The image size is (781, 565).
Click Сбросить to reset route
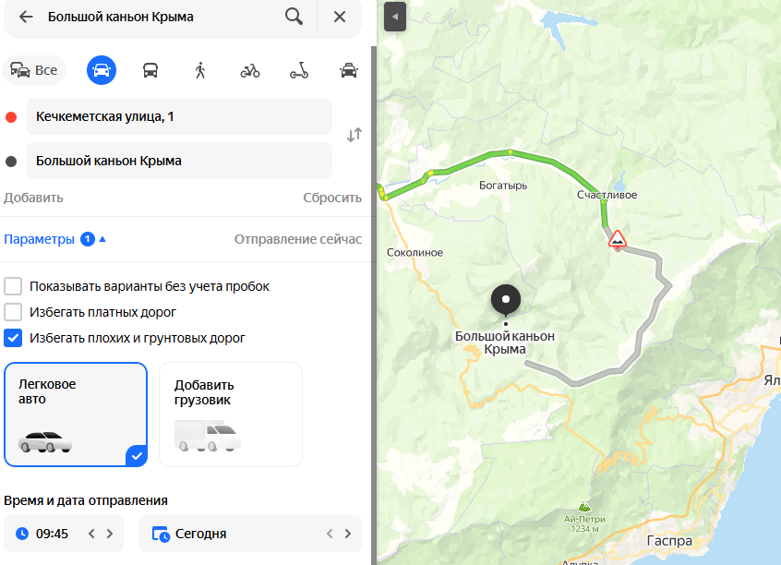[332, 198]
